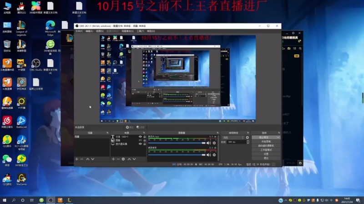
Task: Mute the desktop audio channel speaker icon
Action: click(x=209, y=155)
